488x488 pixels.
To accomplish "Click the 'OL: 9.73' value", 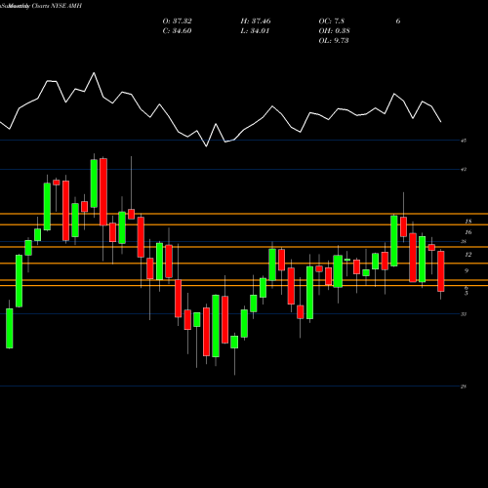I will coord(334,41).
